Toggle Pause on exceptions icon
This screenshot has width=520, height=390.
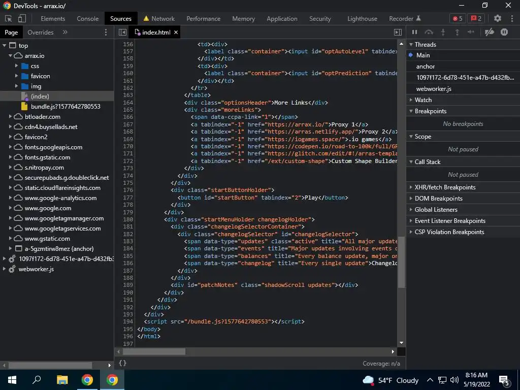tap(504, 32)
